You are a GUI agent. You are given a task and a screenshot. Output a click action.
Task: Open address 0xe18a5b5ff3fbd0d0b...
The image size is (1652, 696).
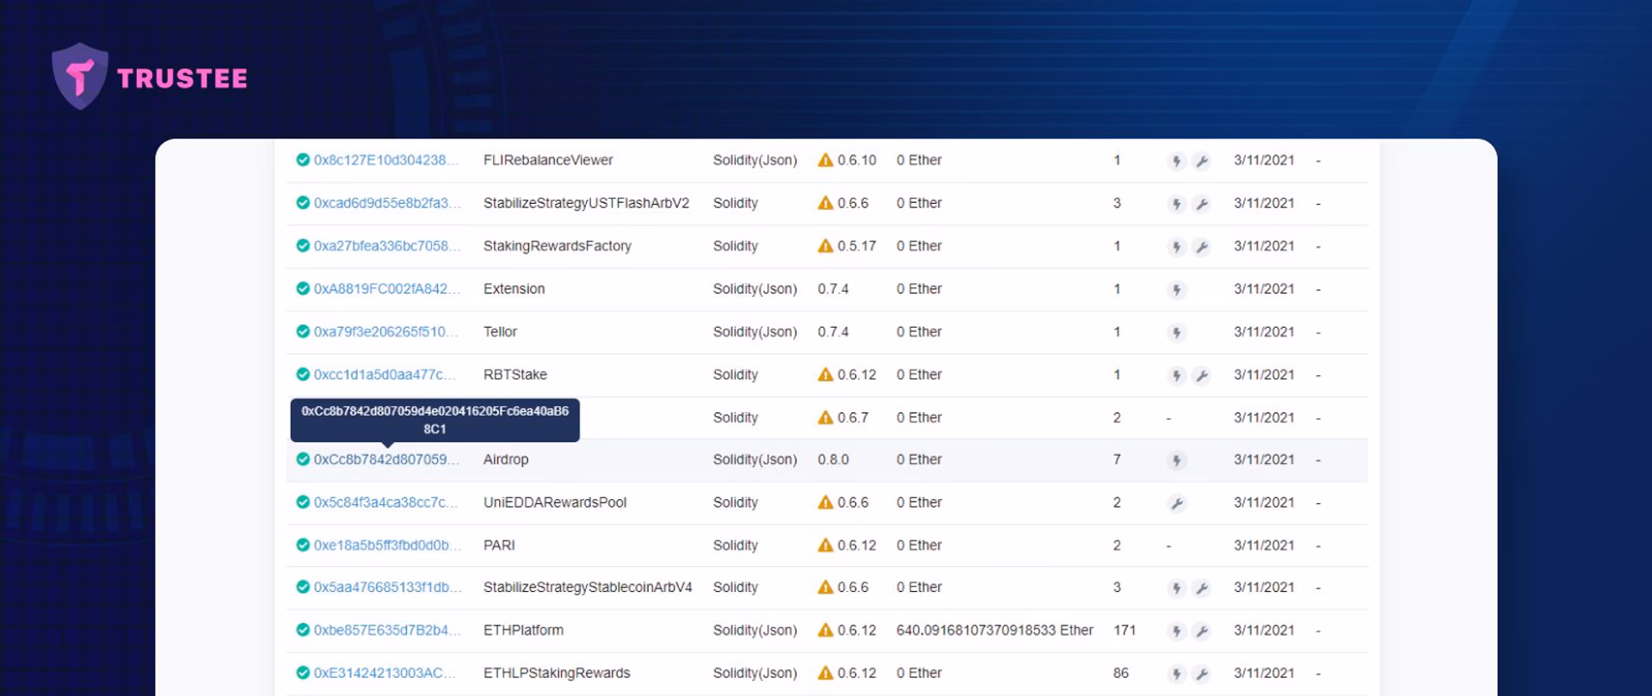coord(387,545)
